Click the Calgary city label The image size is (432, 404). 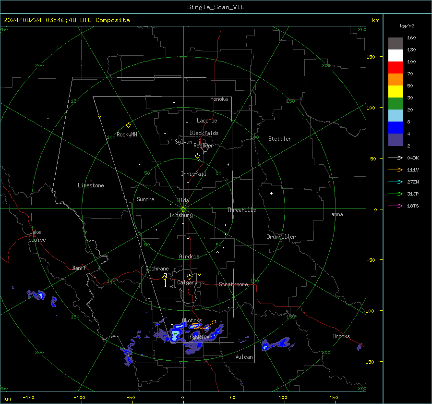pos(187,282)
